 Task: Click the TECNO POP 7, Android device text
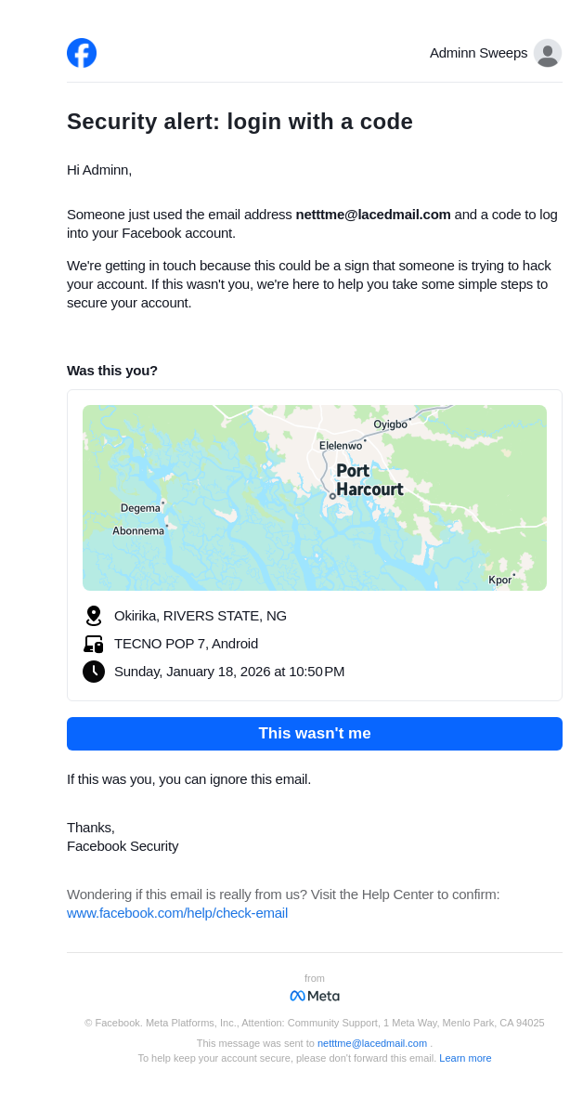click(186, 644)
